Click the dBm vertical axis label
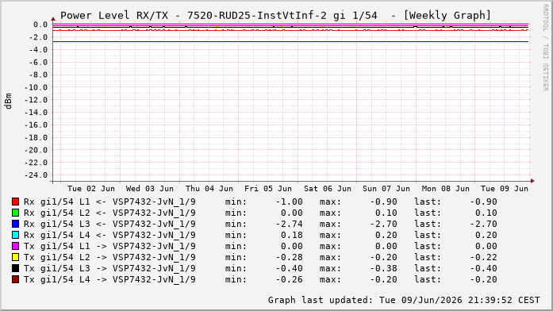553x311 pixels. [x=8, y=102]
